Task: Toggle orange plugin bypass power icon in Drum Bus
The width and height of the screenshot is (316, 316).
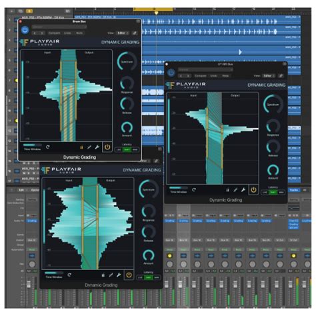Action: (107, 147)
